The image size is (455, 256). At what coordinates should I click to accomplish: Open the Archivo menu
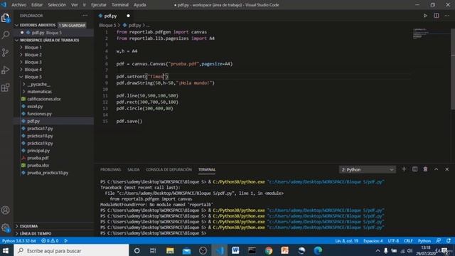point(19,5)
